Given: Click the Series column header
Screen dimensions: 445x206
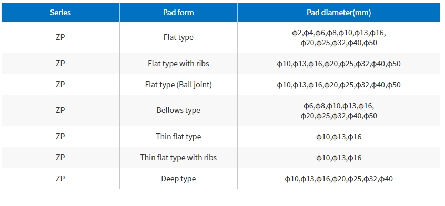Looking at the screenshot, I should pyautogui.click(x=60, y=13).
